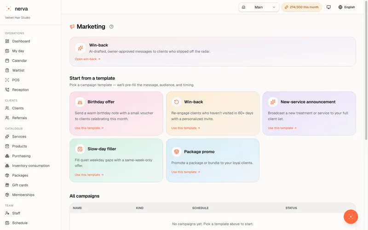Click the Start from a template heading
This screenshot has width=368, height=230.
coord(92,78)
